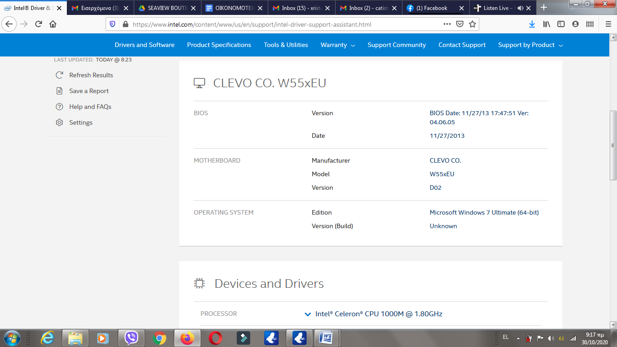Expand the Intel Celeron processor details
Viewport: 617px width, 347px height.
point(308,314)
